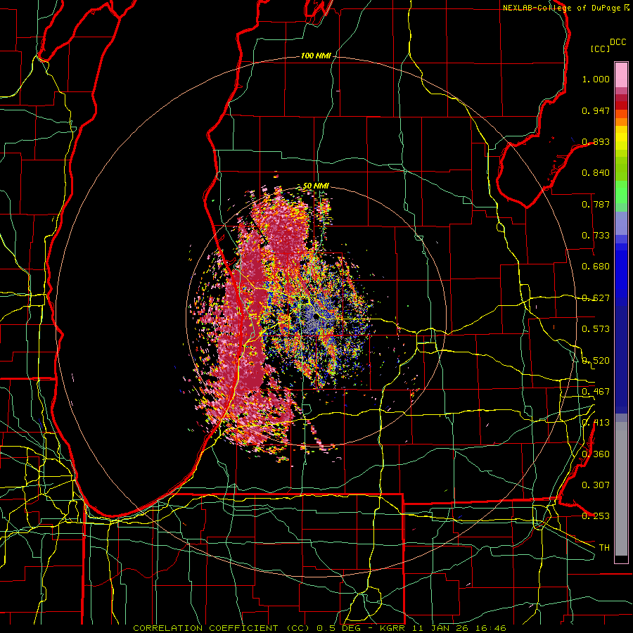This screenshot has height=633, width=633.
Task: Click the 0.680 legend value
Action: 596,267
